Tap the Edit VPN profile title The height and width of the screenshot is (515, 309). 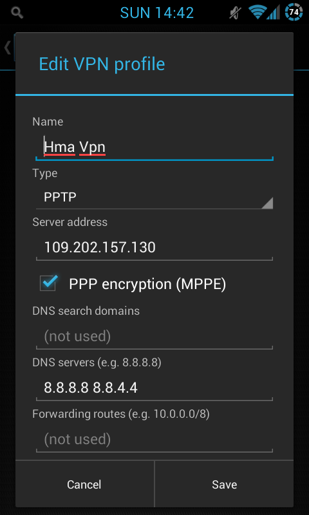click(x=102, y=64)
